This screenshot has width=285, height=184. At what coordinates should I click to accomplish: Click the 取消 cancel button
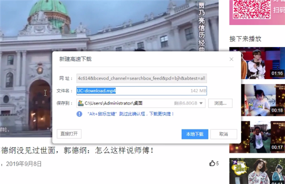tap(224, 134)
